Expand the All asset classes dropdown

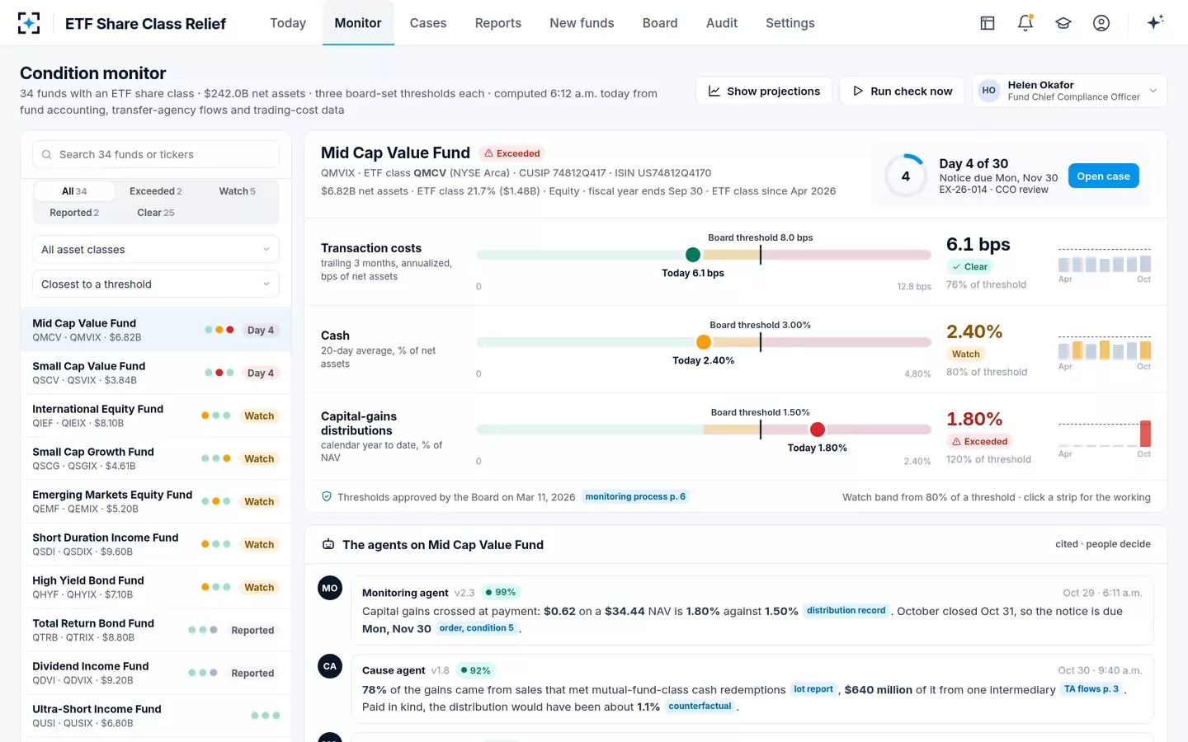(x=156, y=250)
